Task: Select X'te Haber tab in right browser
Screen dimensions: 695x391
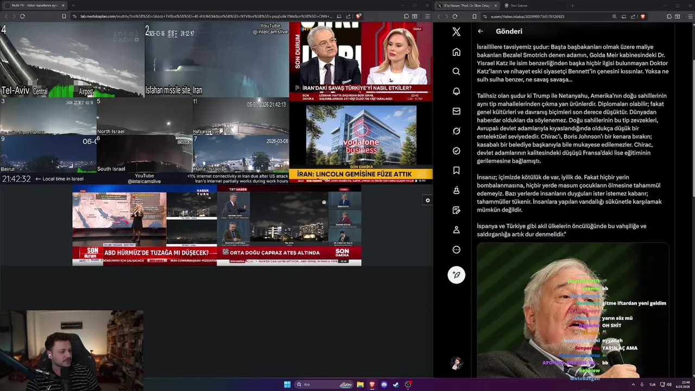Action: [x=467, y=5]
